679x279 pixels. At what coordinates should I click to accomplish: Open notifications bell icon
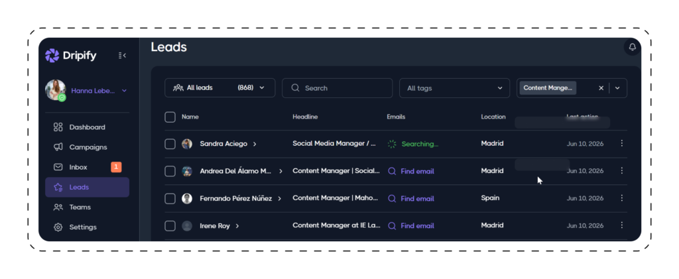[x=632, y=47]
